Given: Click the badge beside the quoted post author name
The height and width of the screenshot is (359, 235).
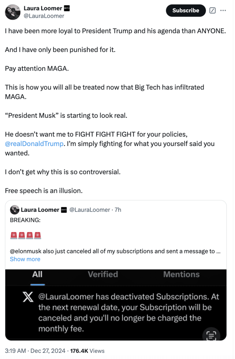Looking at the screenshot, I should click(64, 210).
